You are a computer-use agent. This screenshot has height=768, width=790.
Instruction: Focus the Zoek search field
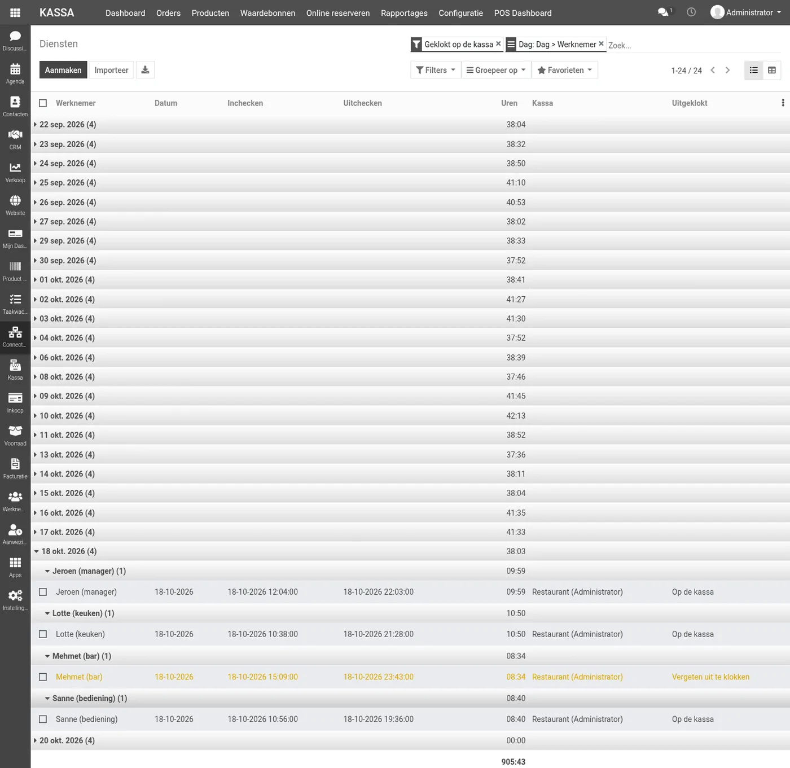(x=694, y=45)
